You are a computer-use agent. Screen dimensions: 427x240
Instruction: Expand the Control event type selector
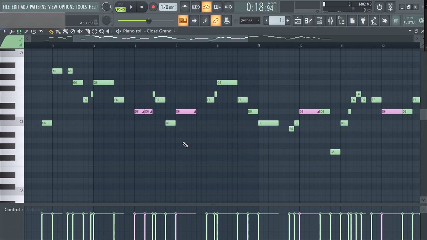[x=14, y=210]
